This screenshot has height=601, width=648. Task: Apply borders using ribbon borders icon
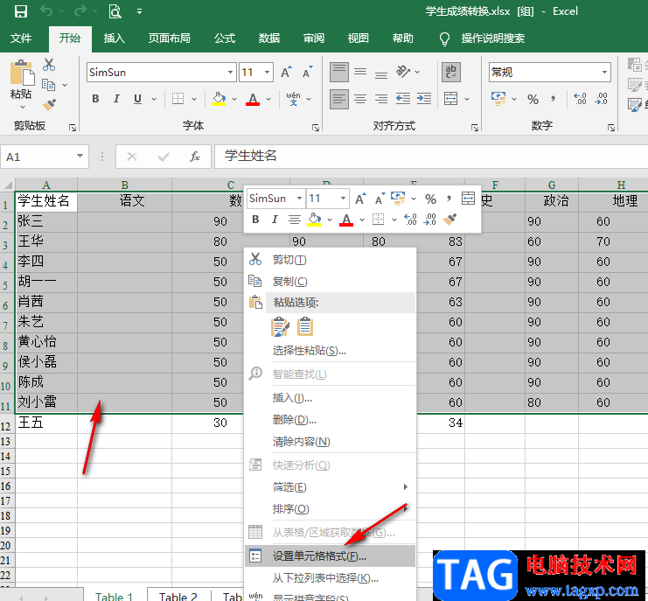point(178,98)
